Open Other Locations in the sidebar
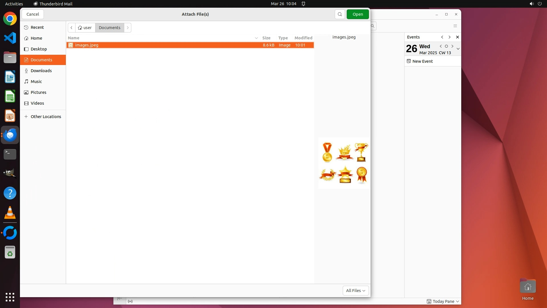This screenshot has width=547, height=308. [x=46, y=117]
